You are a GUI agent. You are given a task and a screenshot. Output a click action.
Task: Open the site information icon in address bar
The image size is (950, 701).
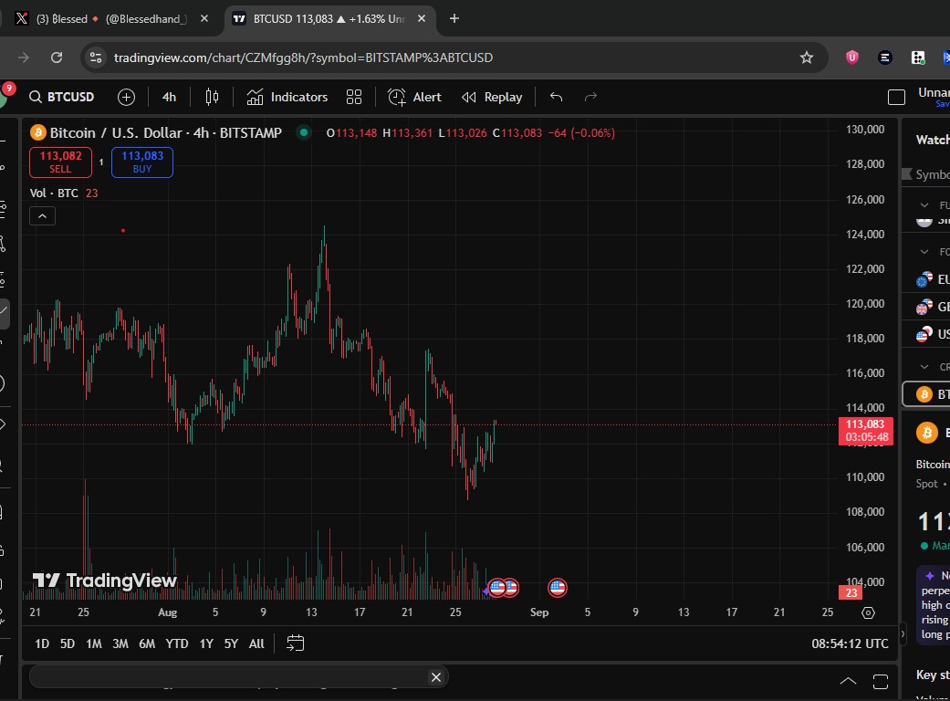pyautogui.click(x=96, y=58)
